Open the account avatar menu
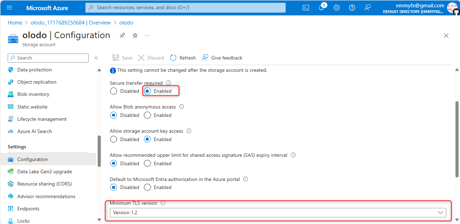Screen dimensions: 460x224 pos(452,8)
